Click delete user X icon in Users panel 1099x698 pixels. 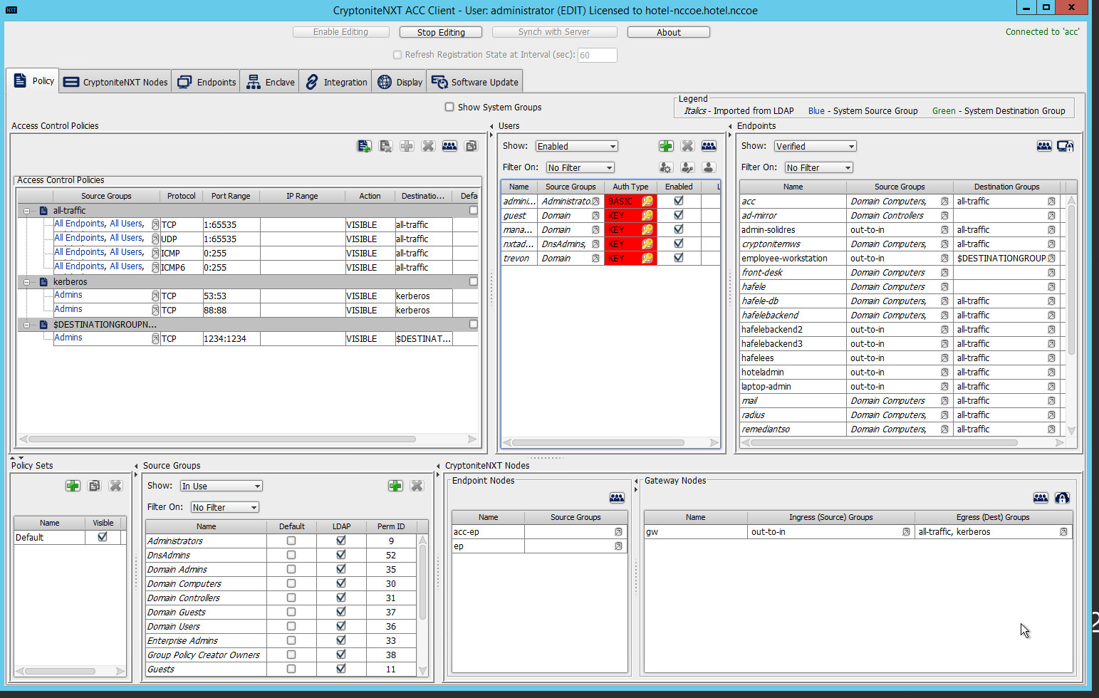[687, 146]
